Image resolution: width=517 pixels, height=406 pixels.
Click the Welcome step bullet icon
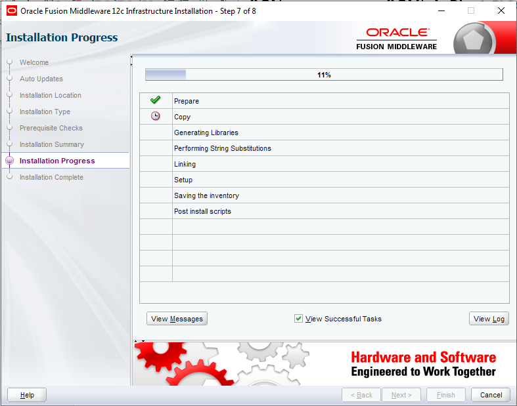[10, 62]
